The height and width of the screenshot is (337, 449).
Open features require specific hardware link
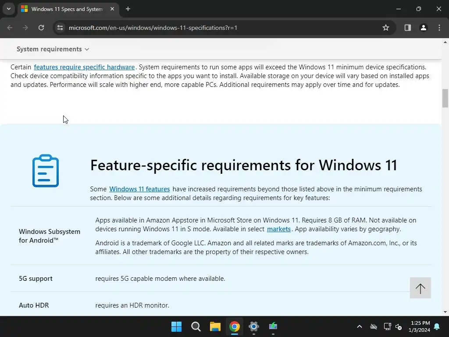click(x=84, y=67)
